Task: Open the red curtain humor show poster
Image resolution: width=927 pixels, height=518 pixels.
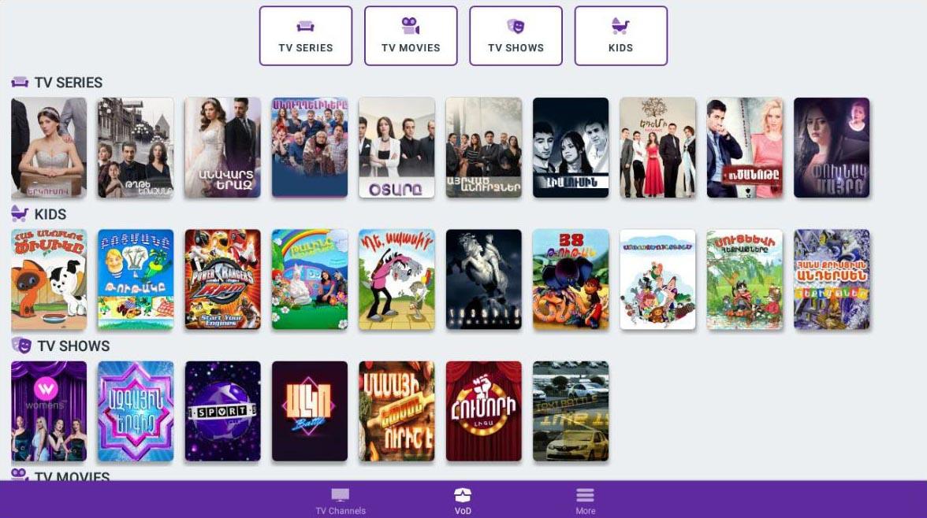Action: click(484, 411)
